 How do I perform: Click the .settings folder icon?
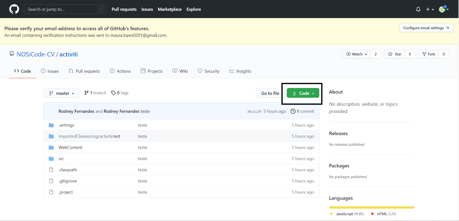[x=51, y=125]
